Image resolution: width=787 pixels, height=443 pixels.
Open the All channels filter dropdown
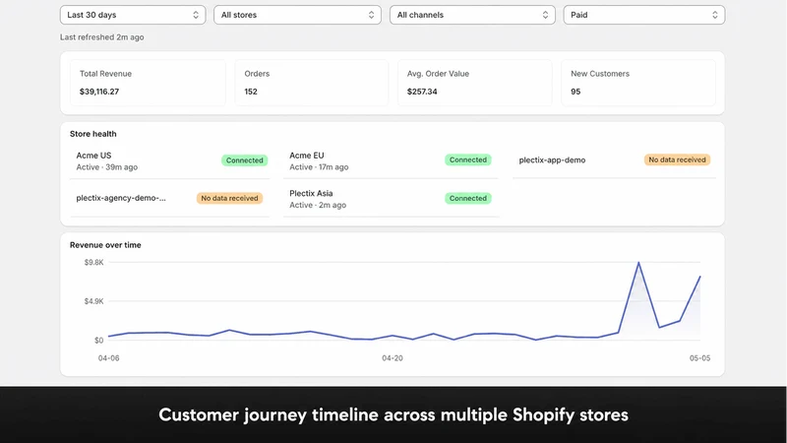coord(472,15)
